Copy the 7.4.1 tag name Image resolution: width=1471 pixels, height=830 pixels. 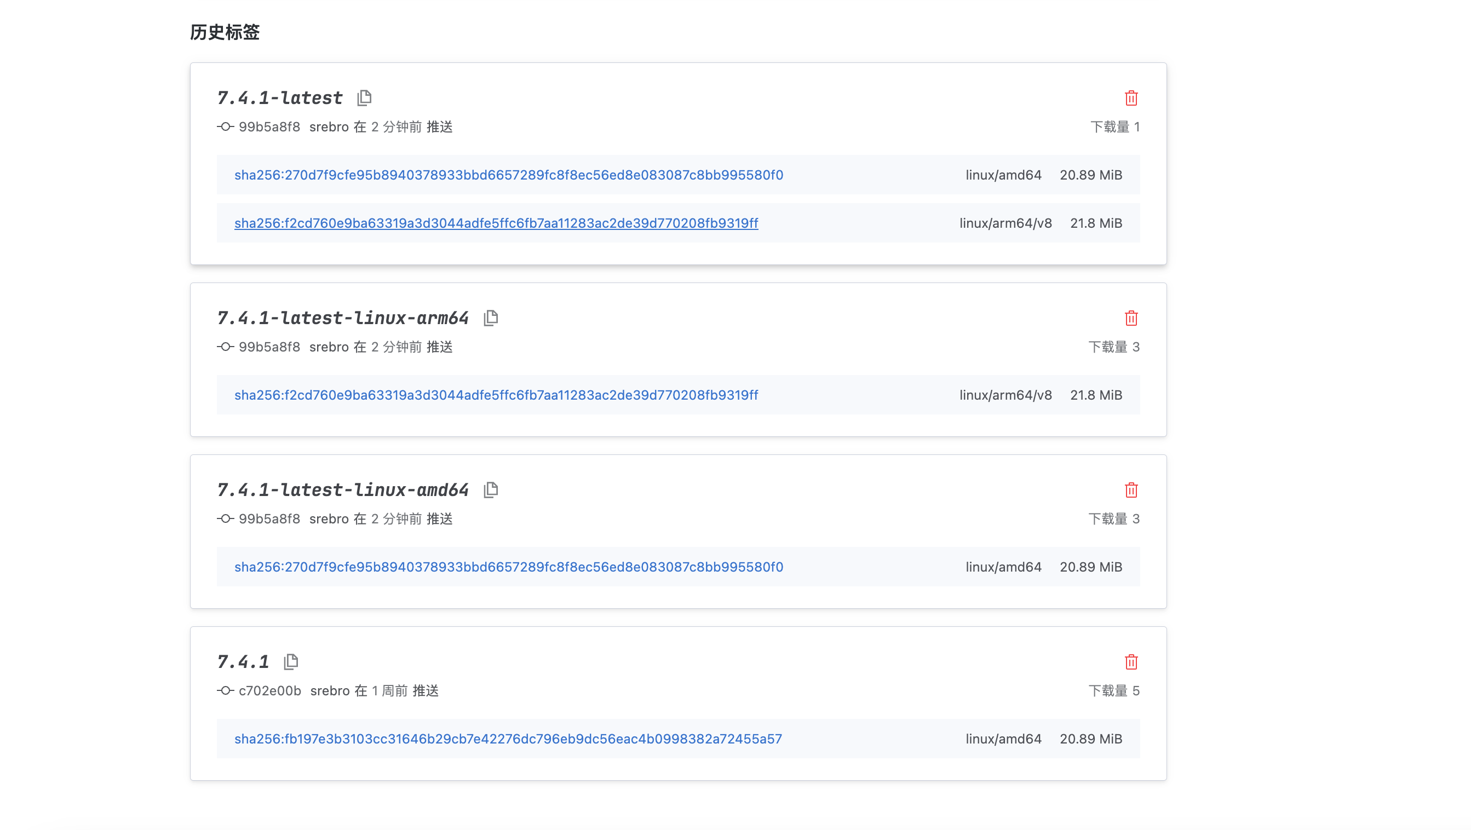click(x=292, y=661)
